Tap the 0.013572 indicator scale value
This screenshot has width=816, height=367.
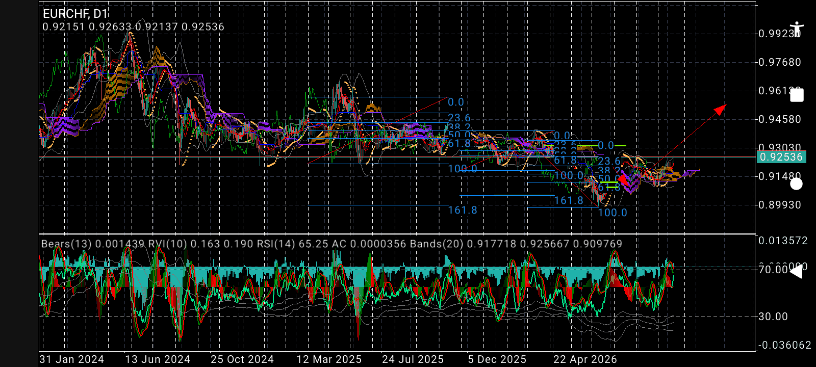pos(784,241)
